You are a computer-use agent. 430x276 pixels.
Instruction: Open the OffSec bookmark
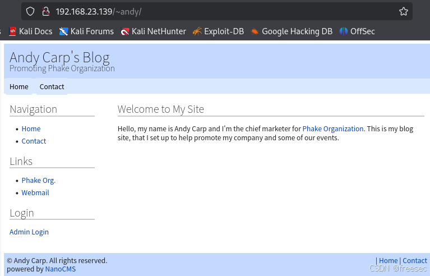(357, 31)
